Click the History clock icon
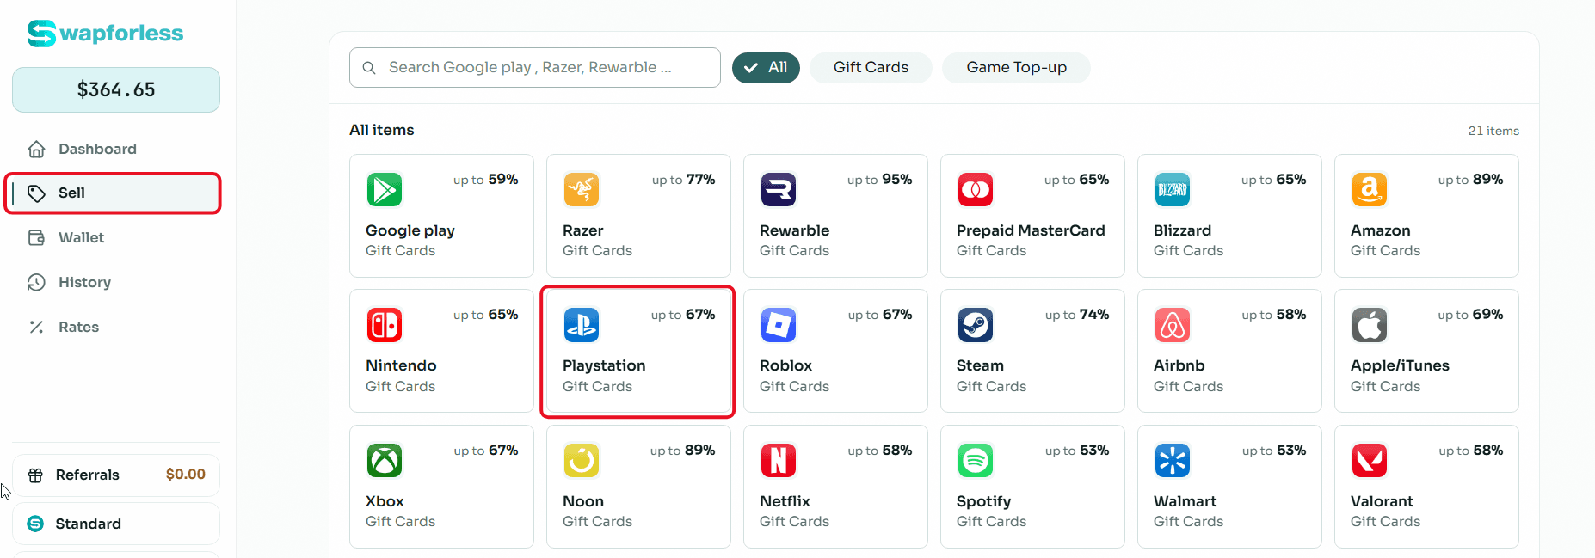The width and height of the screenshot is (1595, 558). (36, 283)
